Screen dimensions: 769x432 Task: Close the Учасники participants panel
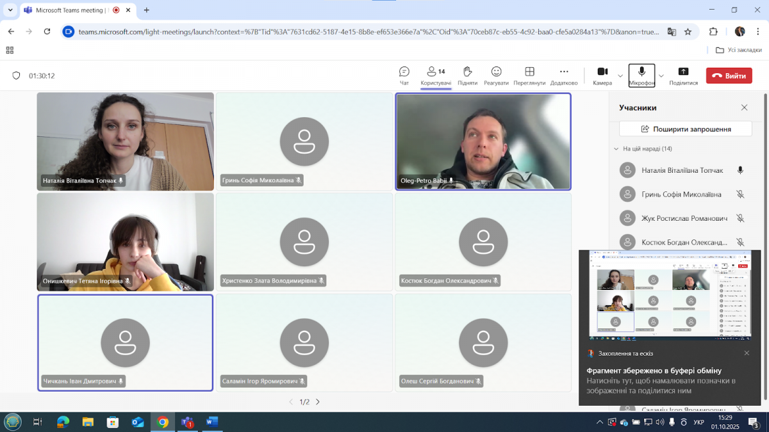(744, 108)
